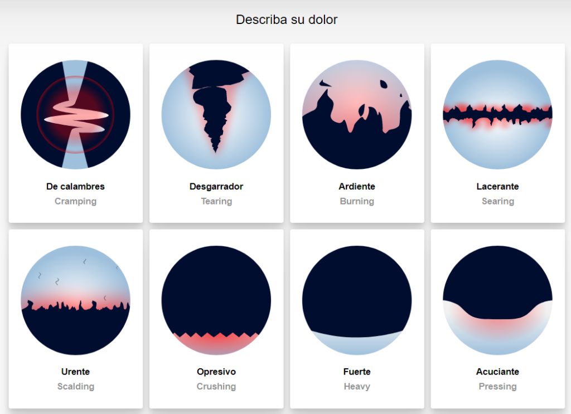The height and width of the screenshot is (414, 571).
Task: Choose the Urente scalding pain illustration
Action: click(x=75, y=300)
